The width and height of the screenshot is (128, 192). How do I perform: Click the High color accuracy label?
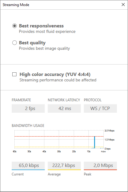pyautogui.click(x=55, y=74)
